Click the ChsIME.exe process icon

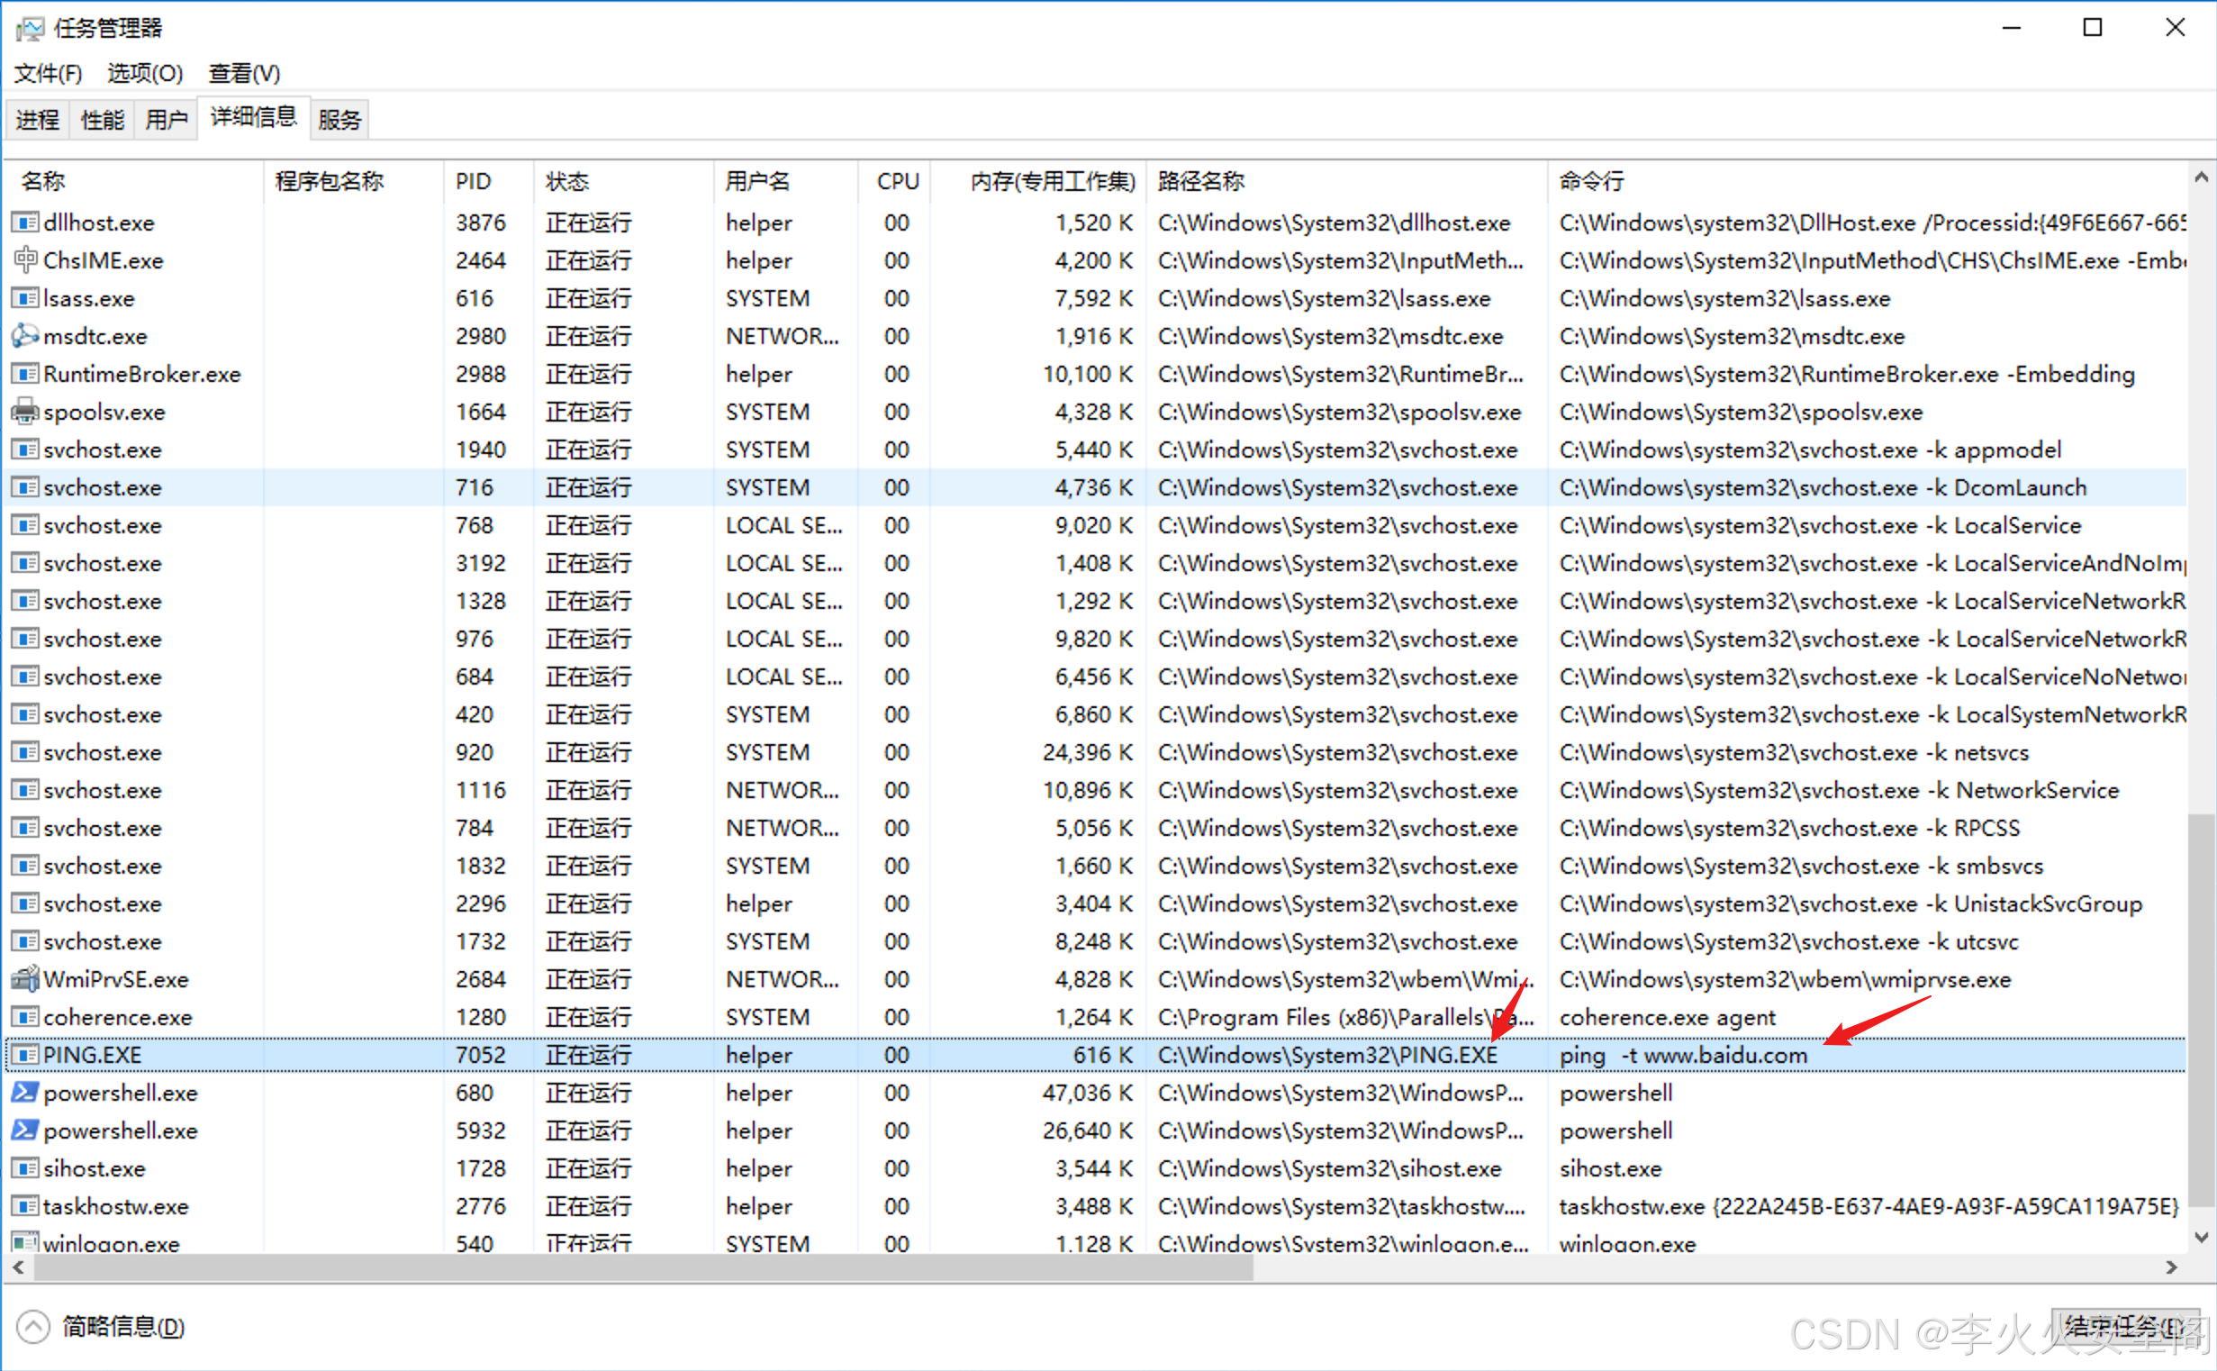[x=24, y=260]
